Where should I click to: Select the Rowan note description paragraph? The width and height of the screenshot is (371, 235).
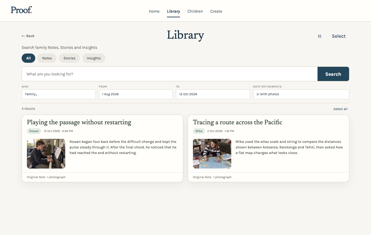(x=123, y=147)
